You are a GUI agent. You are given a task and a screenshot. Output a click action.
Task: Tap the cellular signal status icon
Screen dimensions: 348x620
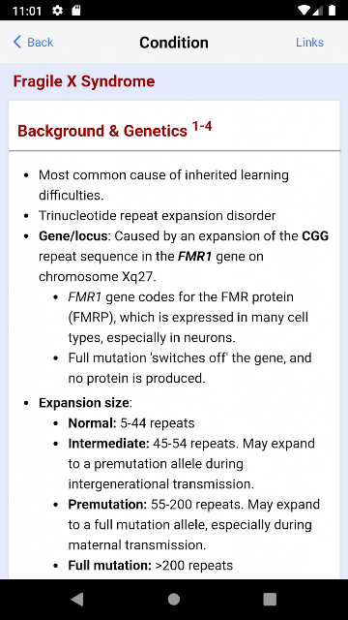[x=318, y=11]
